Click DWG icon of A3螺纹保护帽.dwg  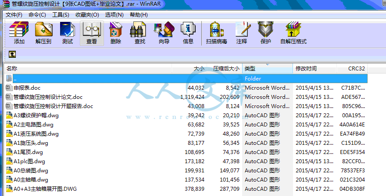[9, 115]
